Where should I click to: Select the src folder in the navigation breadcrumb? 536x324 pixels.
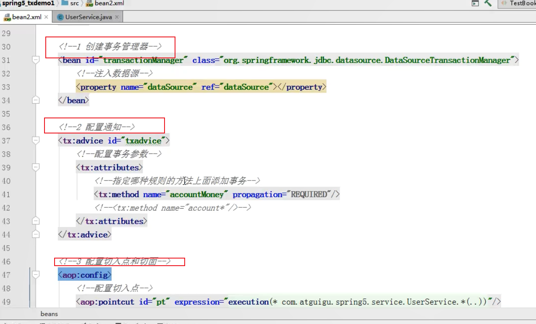click(x=71, y=3)
